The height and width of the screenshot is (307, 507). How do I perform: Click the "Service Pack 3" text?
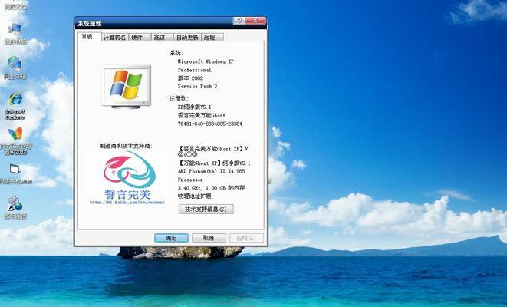[197, 86]
